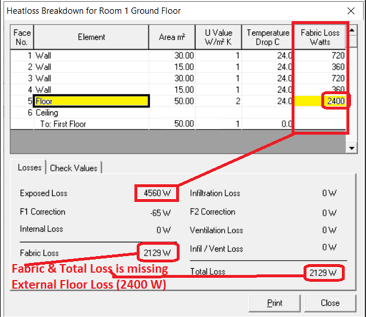
Task: Click the U Value column header
Action: [x=218, y=37]
